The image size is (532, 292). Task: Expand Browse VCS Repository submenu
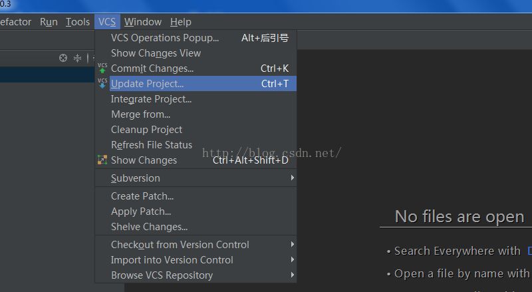(292, 275)
